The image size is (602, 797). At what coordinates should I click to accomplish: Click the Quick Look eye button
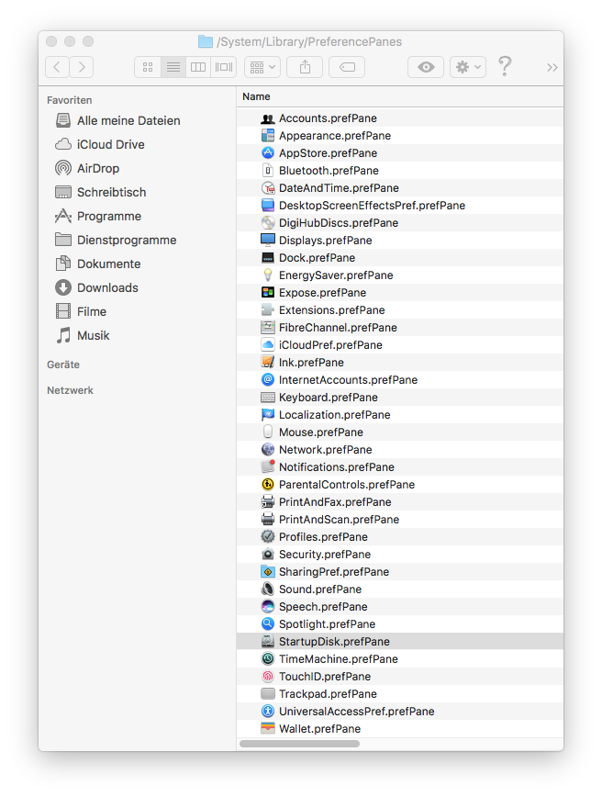point(426,67)
